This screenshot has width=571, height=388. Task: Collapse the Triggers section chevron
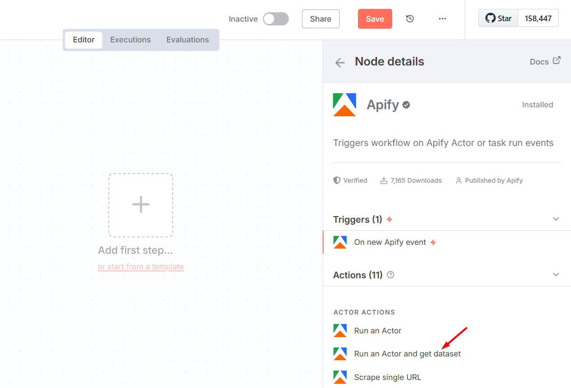click(x=556, y=219)
